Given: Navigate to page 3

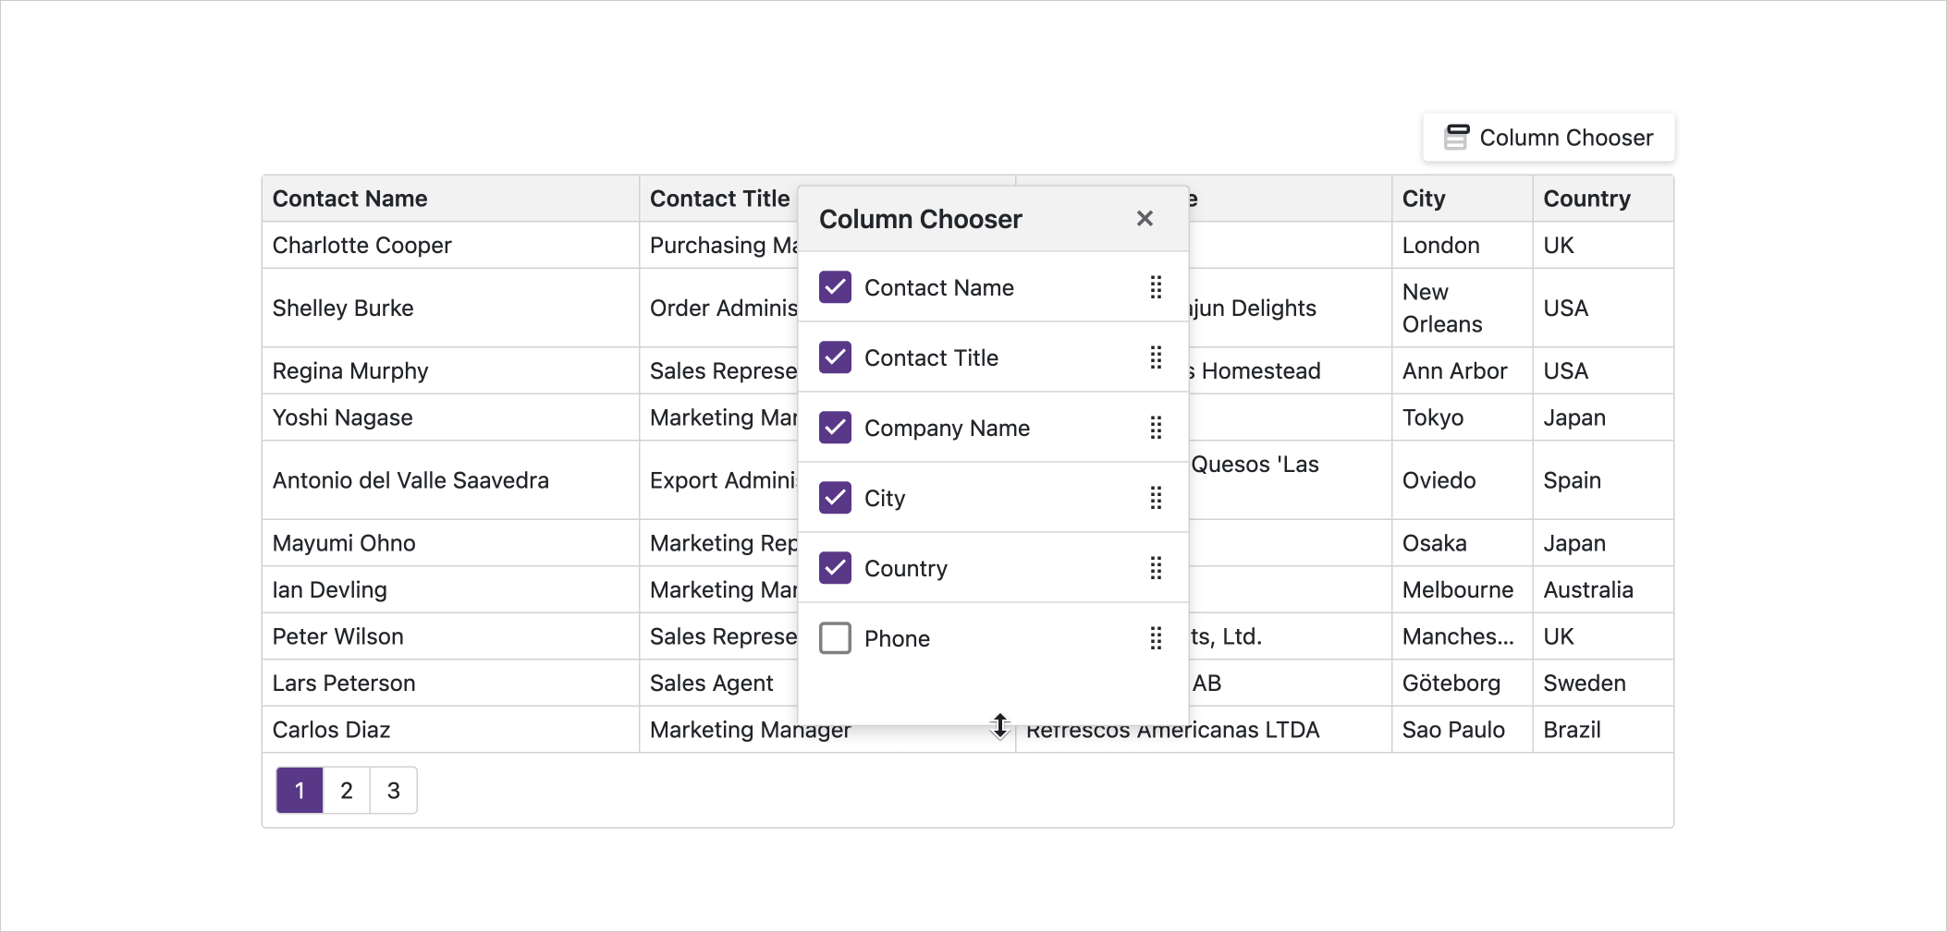Looking at the screenshot, I should [393, 791].
